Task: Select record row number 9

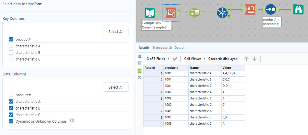Action: coord(153,123)
